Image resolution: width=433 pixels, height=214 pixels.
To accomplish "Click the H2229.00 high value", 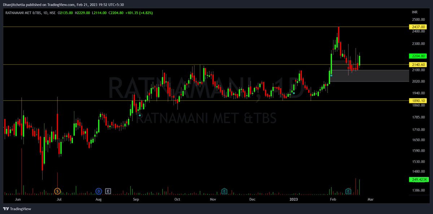I will [x=83, y=13].
